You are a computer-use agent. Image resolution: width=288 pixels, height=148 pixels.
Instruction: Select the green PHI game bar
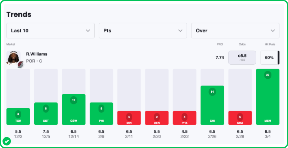[101, 114]
